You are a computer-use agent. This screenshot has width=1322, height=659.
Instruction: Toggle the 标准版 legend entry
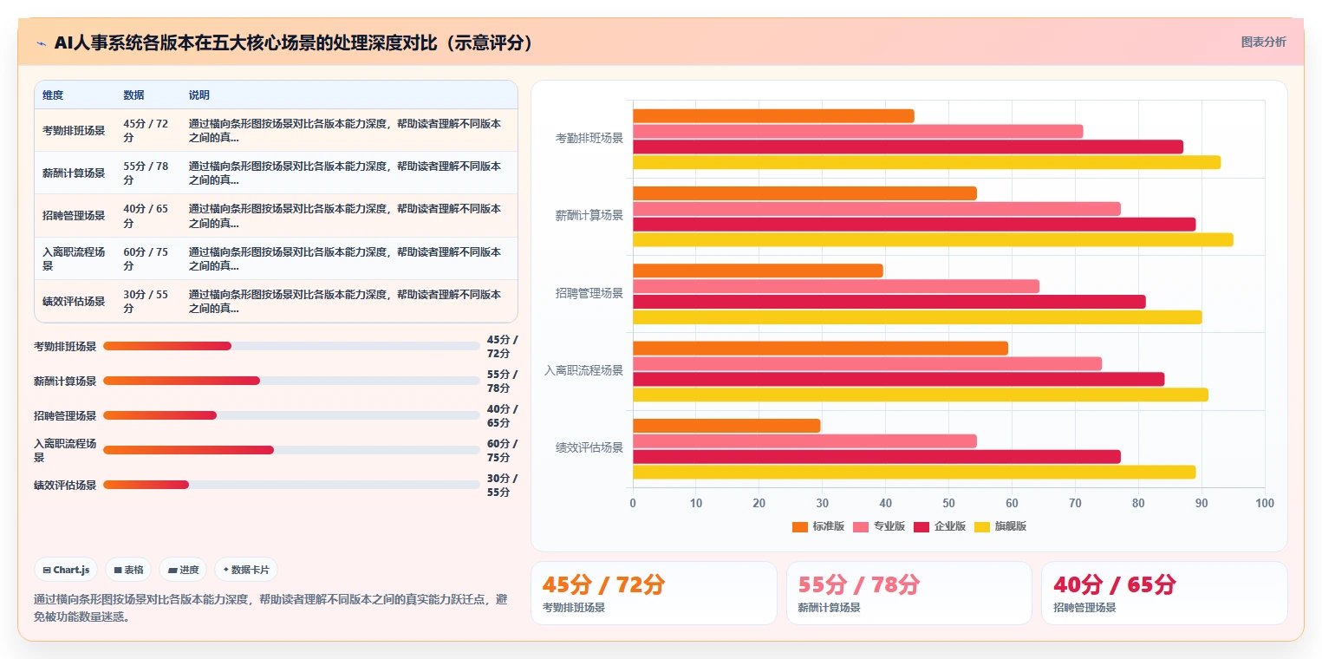pyautogui.click(x=818, y=526)
